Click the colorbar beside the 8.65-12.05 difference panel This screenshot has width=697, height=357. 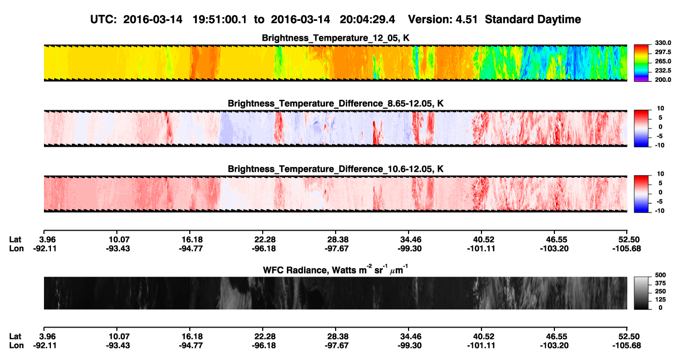[642, 128]
